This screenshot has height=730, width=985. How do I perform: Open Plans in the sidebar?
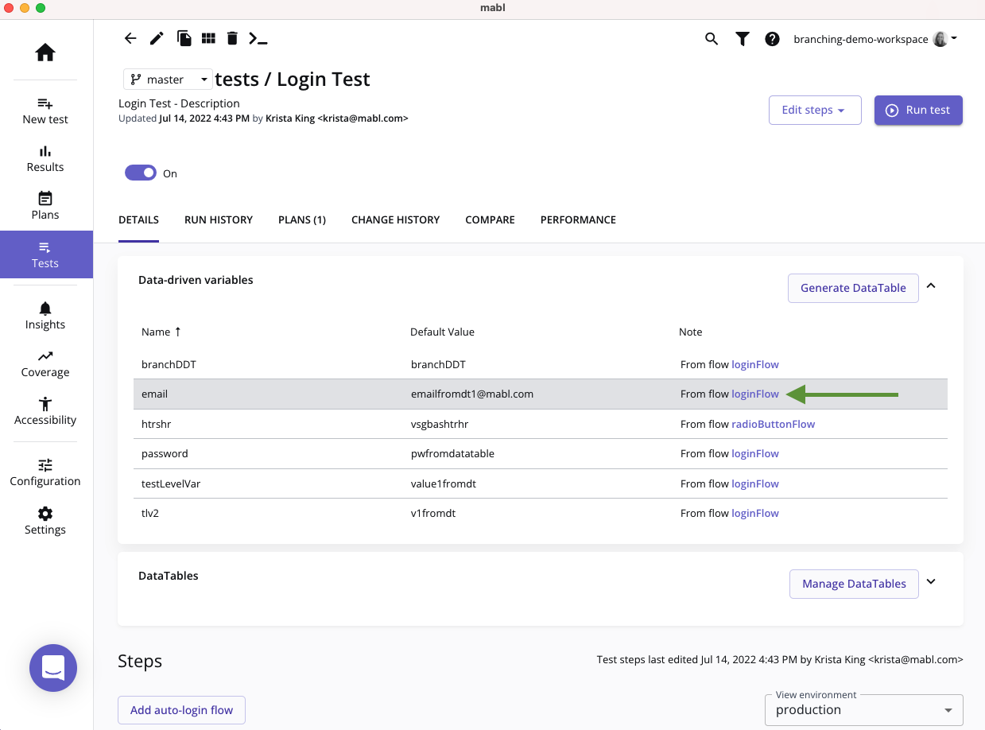tap(45, 207)
